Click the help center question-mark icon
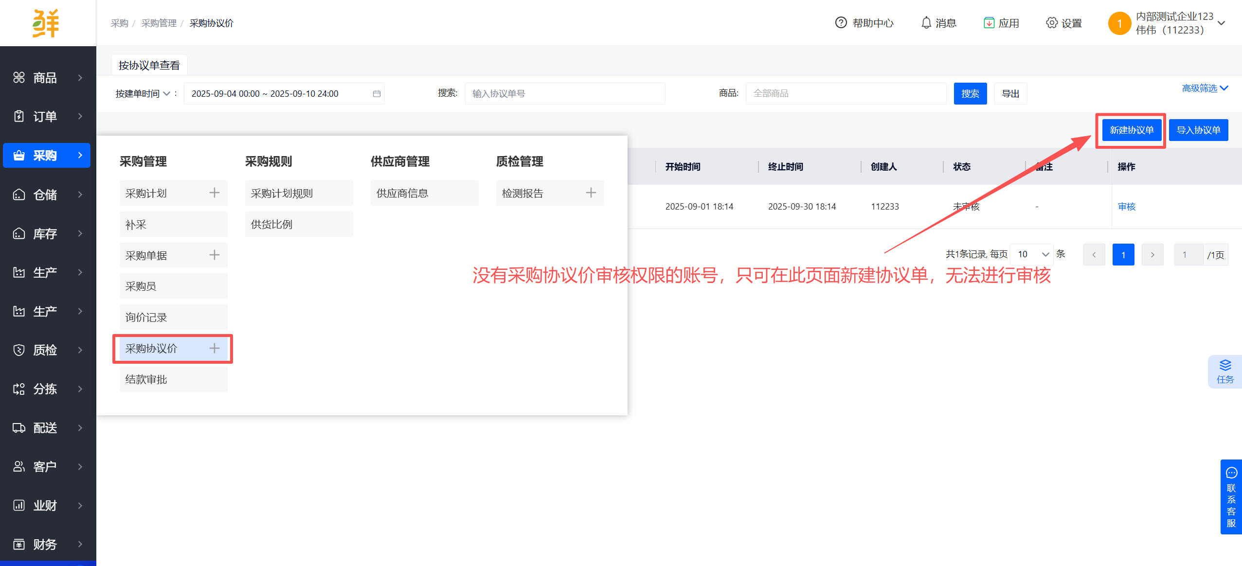This screenshot has height=566, width=1242. click(841, 23)
